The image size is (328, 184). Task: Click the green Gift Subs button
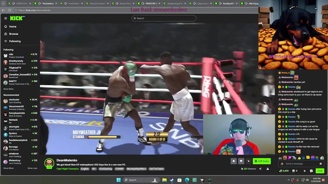262,161
